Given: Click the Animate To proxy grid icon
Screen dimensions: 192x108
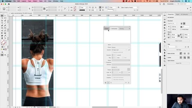Looking at the screenshot, I should 128,69.
